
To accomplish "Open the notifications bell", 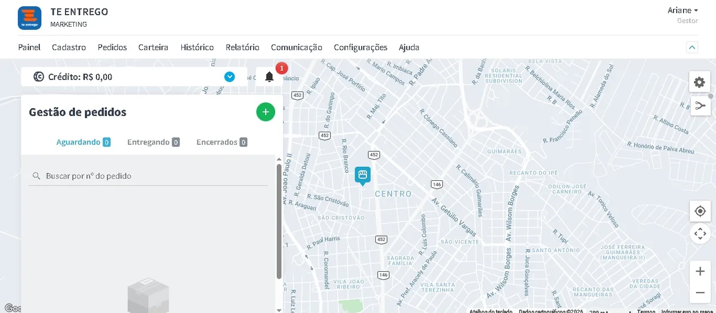I will pyautogui.click(x=269, y=77).
